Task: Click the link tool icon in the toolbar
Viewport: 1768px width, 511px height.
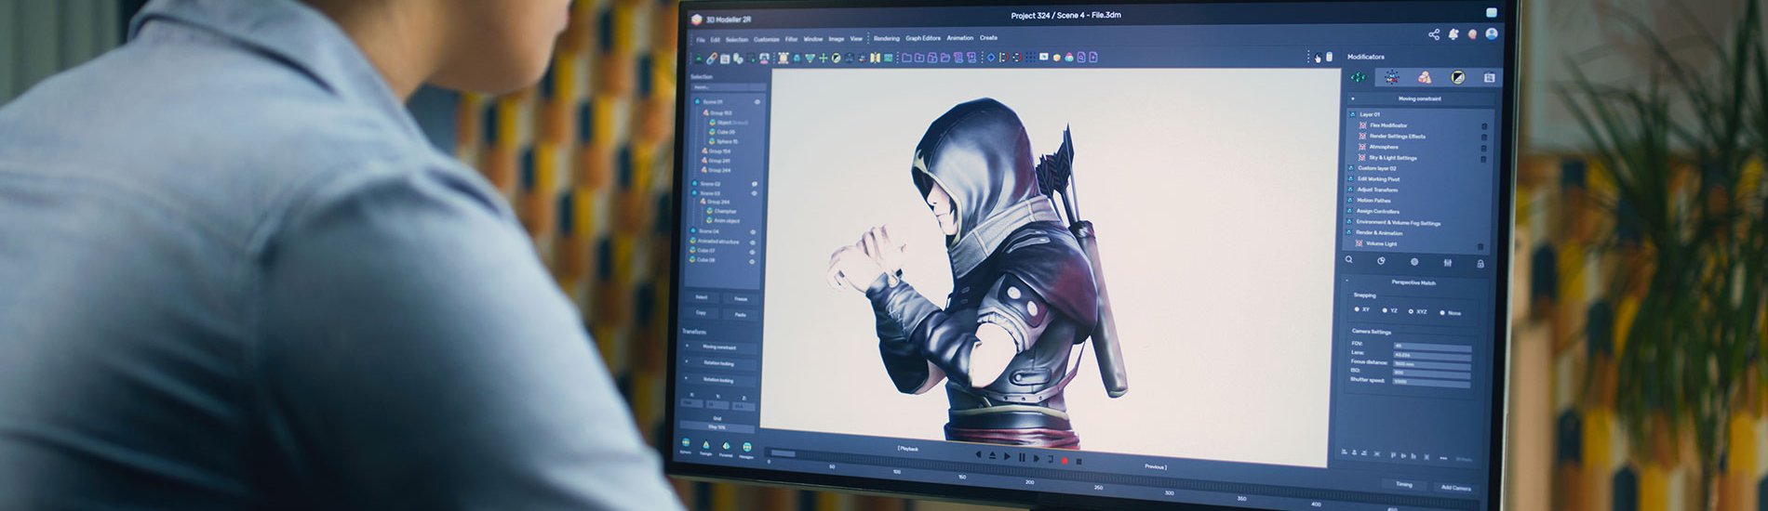Action: coord(712,58)
